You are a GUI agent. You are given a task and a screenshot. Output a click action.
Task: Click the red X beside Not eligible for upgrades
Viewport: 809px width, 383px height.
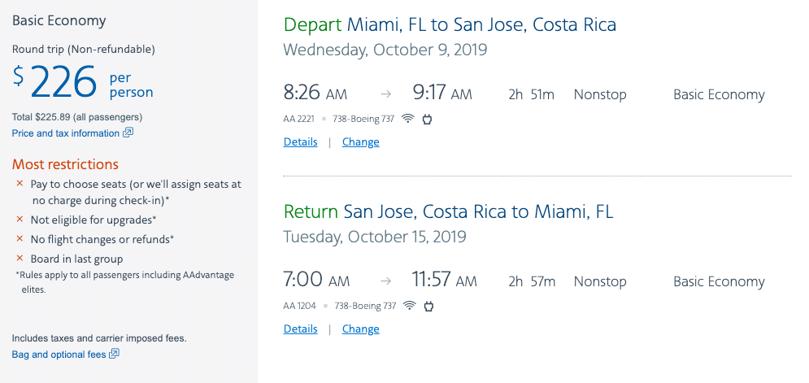coord(20,220)
